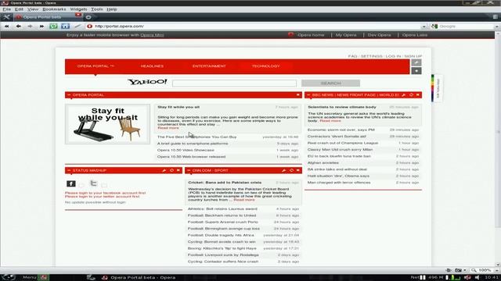
Task: Edit CNN.com Sport widget settings
Action: pos(283,170)
